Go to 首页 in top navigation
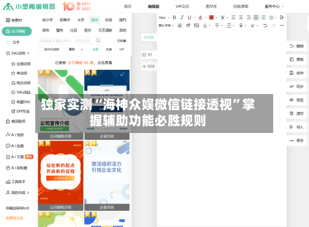309x227 pixels. pyautogui.click(x=127, y=6)
